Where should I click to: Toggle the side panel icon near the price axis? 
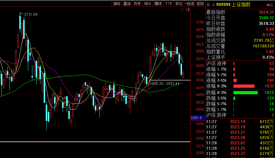click(187, 10)
